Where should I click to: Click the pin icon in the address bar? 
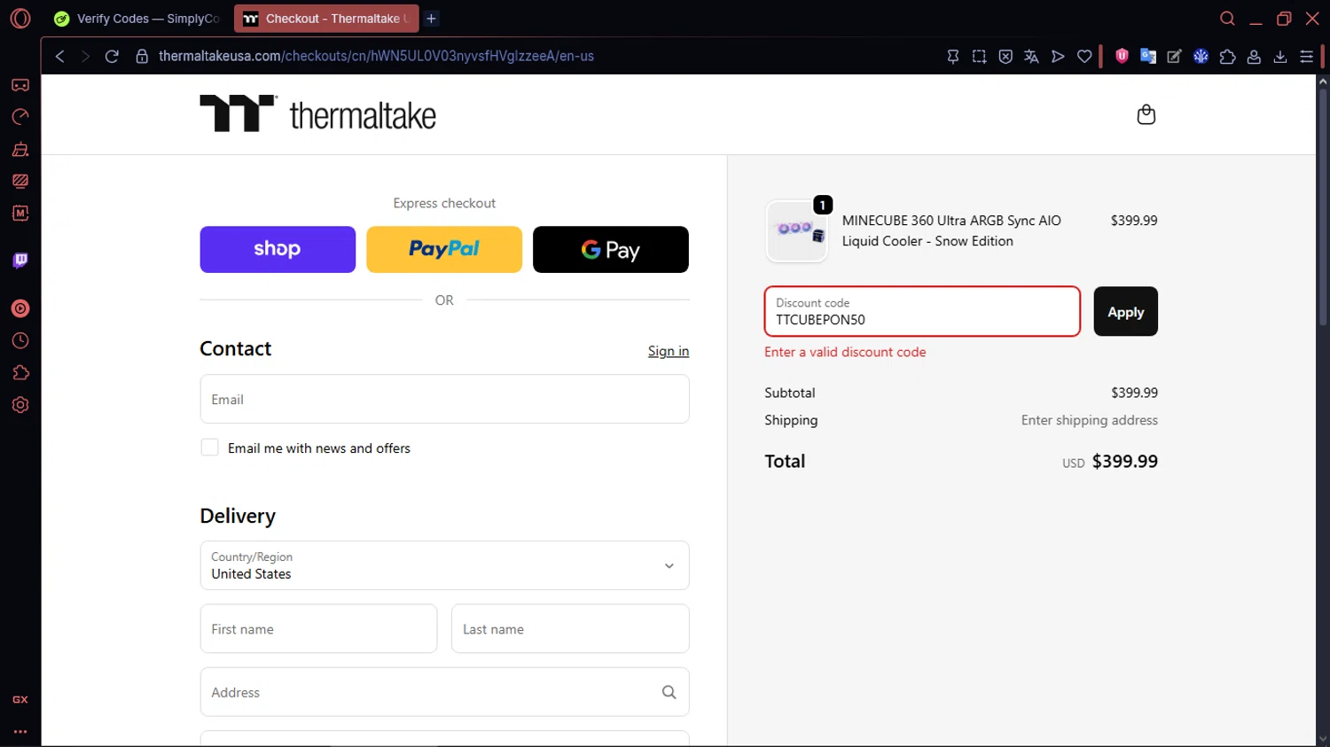tap(953, 56)
